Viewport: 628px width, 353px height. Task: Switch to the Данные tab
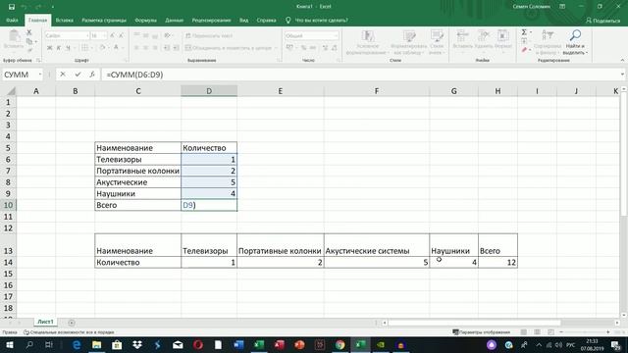[175, 20]
